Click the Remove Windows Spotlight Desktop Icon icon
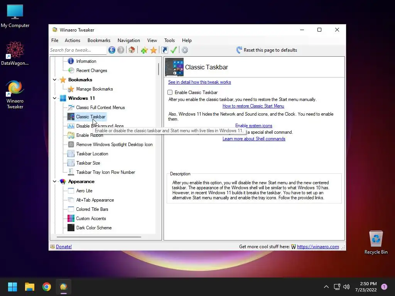This screenshot has width=395, height=296. tap(71, 145)
